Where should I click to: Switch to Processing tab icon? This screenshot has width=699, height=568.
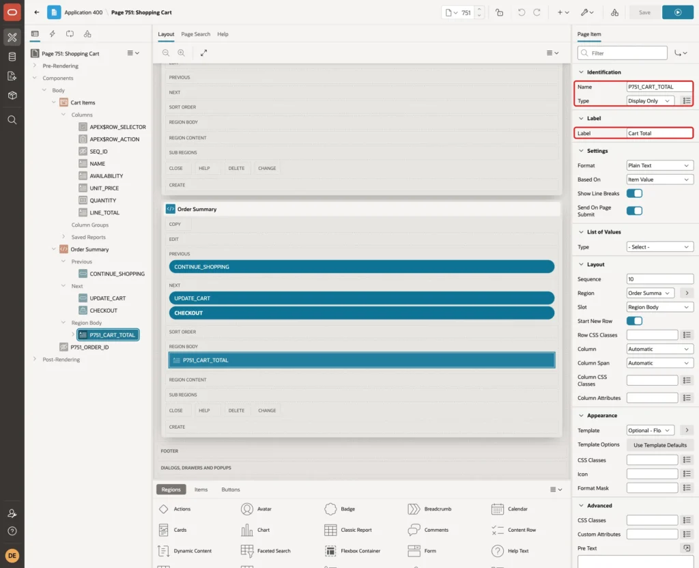point(70,34)
